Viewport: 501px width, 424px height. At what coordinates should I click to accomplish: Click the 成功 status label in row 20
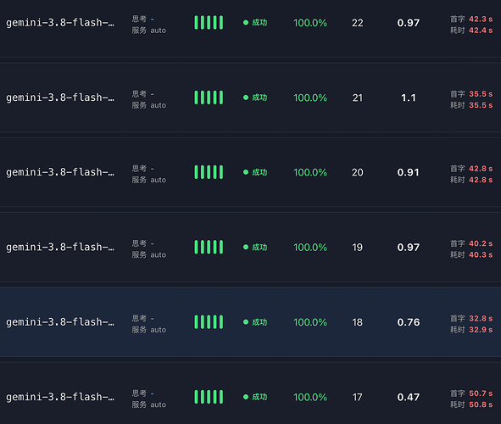259,172
